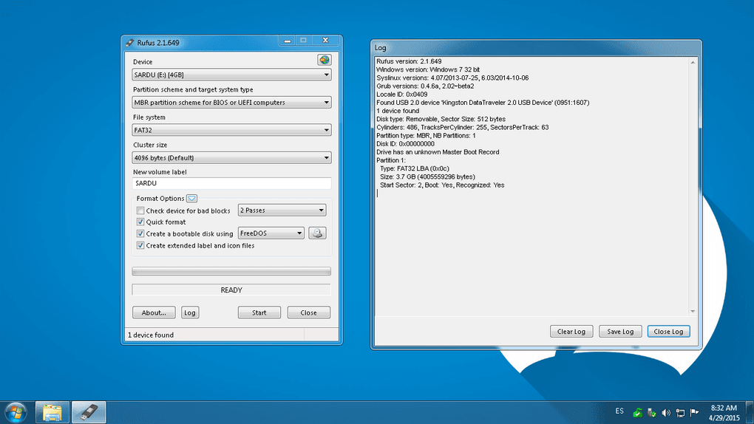
Task: Click the select ISO disc image icon
Action: click(317, 233)
